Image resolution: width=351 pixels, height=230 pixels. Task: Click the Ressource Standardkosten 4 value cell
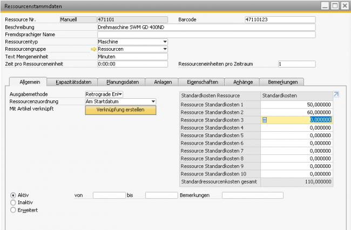[296, 128]
